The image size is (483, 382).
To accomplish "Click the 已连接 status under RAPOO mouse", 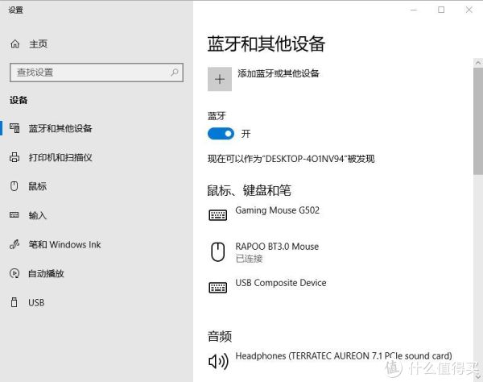I will click(x=250, y=259).
